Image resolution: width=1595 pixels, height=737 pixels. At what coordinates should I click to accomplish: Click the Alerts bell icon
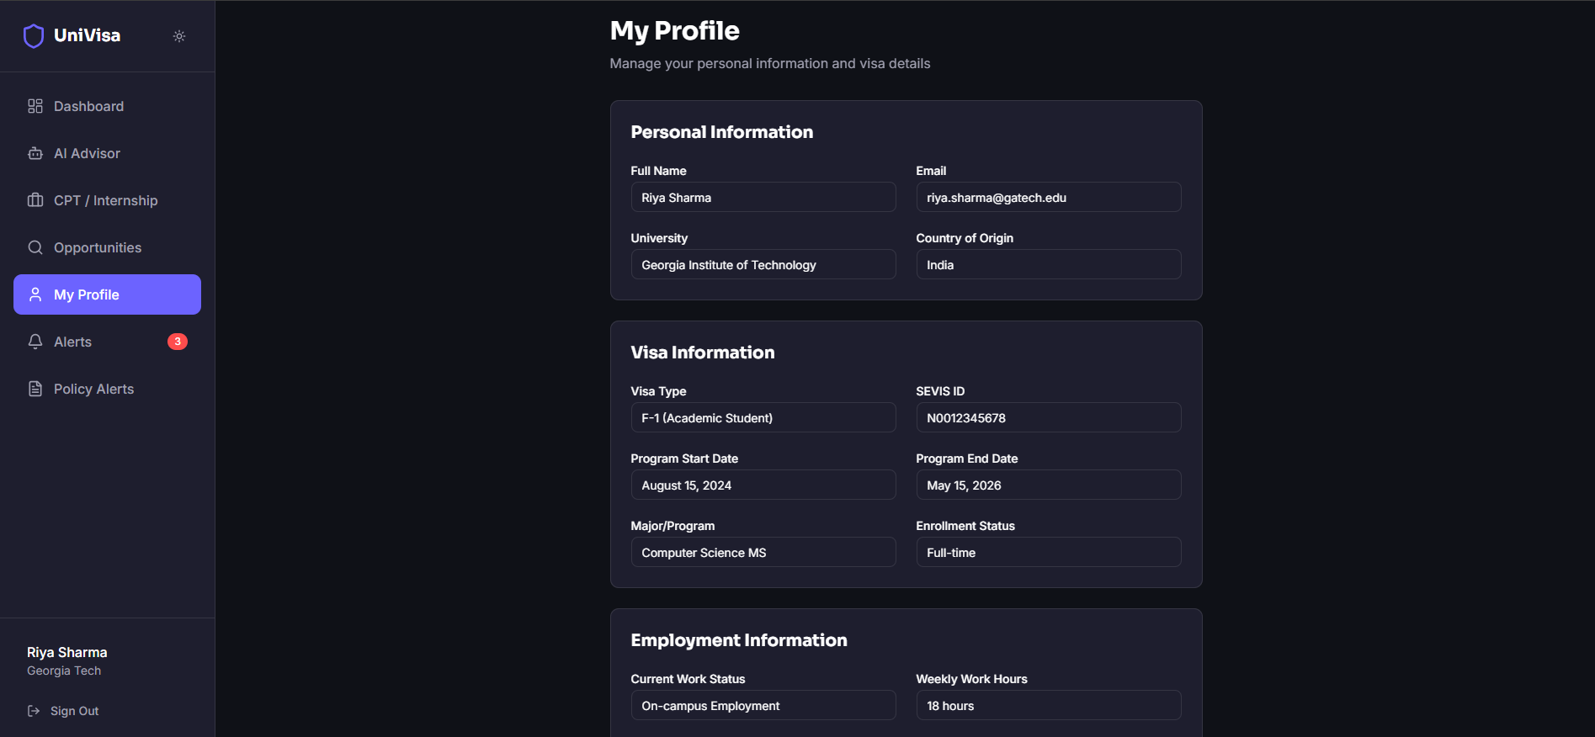[x=35, y=342]
